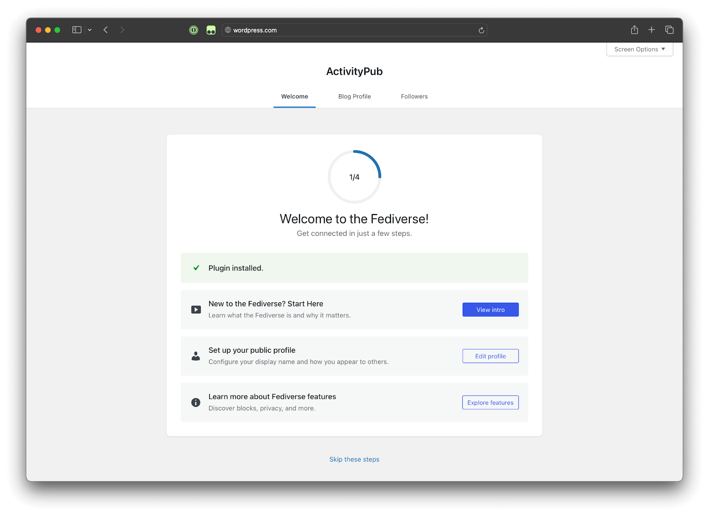
Task: Click the ActivityPub page title
Action: (x=354, y=71)
